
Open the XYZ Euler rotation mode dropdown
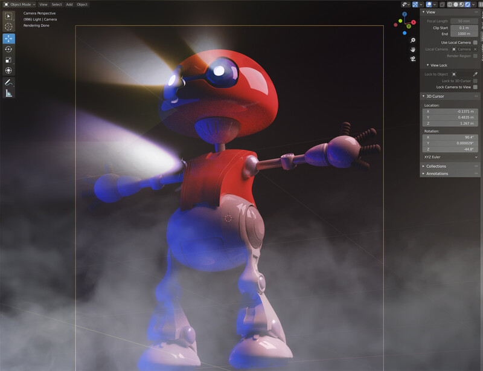click(450, 157)
